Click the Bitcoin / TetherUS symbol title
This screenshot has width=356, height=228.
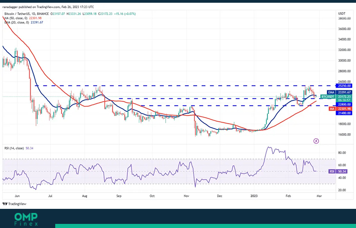[26, 14]
